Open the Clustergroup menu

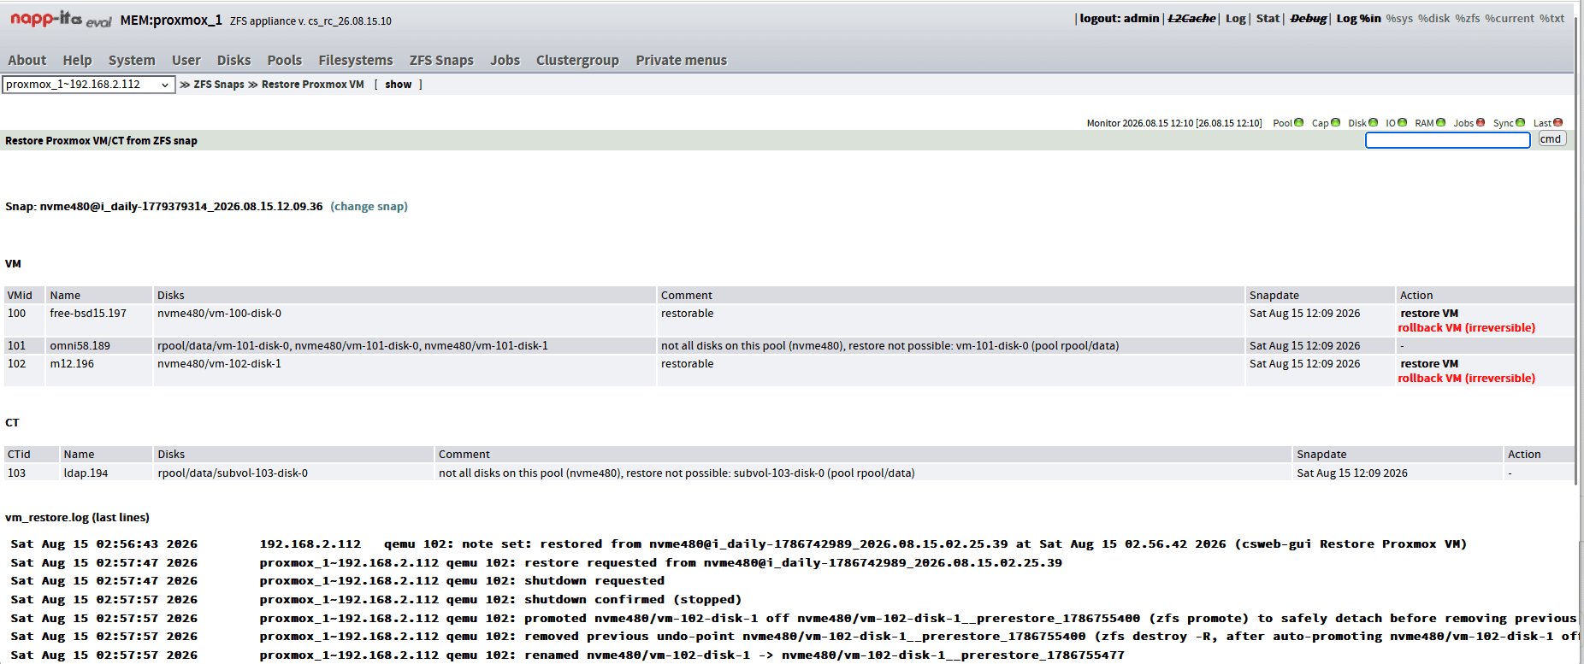(577, 60)
